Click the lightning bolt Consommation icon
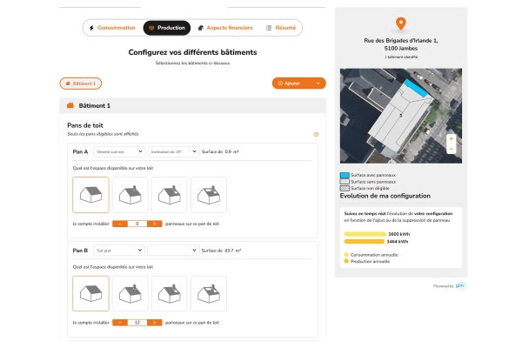The height and width of the screenshot is (348, 522). pyautogui.click(x=91, y=28)
